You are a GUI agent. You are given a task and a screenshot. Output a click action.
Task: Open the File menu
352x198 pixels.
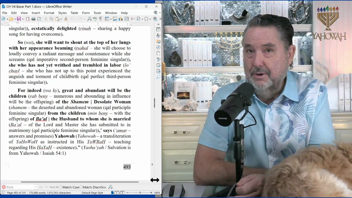pos(5,13)
